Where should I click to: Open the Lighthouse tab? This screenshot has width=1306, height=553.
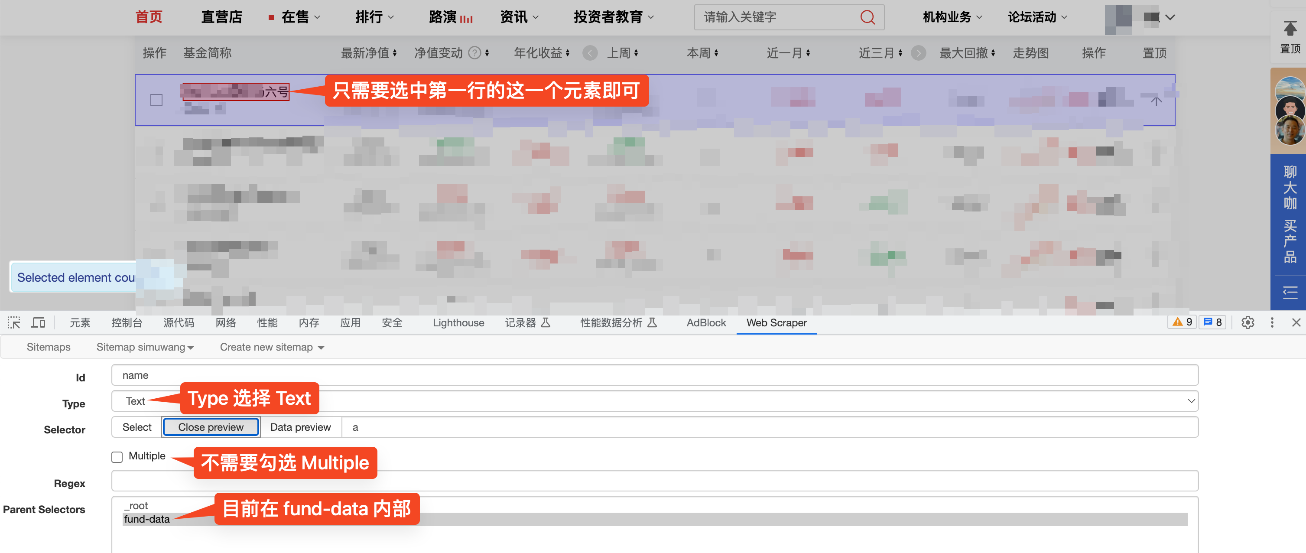[458, 323]
